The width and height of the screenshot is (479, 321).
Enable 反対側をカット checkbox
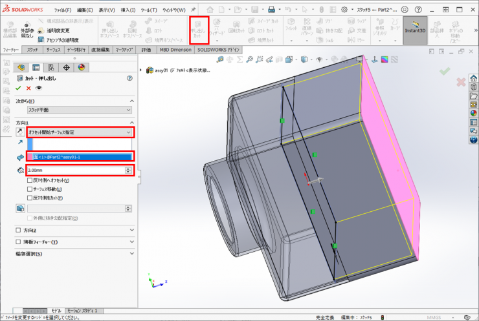30,198
